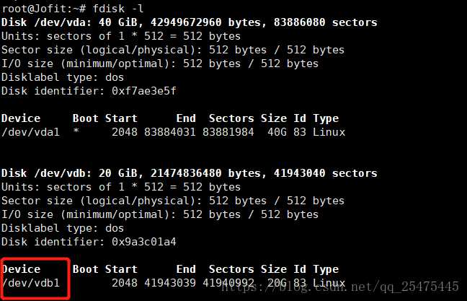Click the End value 41943039
This screenshot has width=467, height=301.
pyautogui.click(x=170, y=283)
